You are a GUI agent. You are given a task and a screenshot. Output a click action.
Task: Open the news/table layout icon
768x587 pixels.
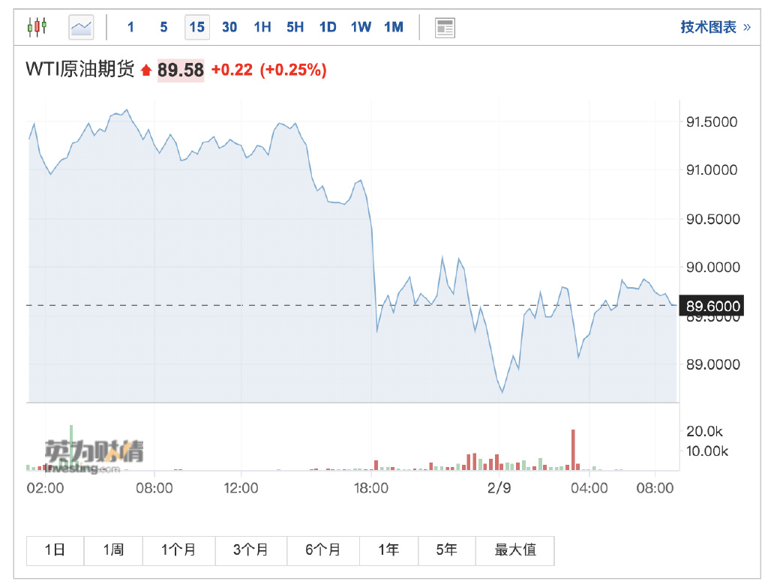coord(445,28)
